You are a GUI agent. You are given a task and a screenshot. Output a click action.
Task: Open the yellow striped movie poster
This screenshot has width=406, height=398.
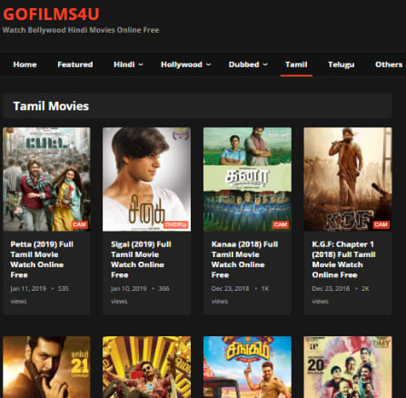146,367
